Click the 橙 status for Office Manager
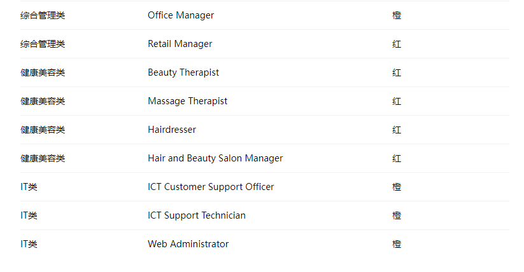 (397, 15)
